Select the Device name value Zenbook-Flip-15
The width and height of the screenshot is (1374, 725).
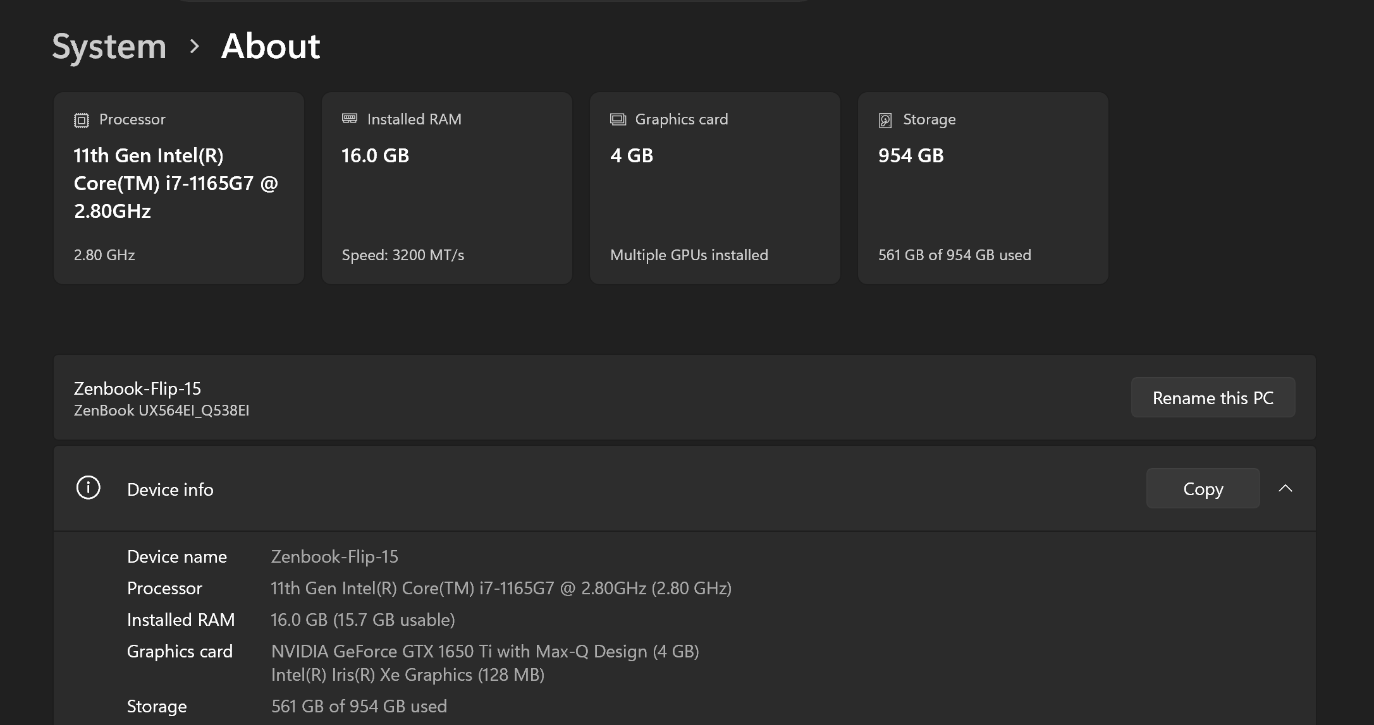(x=334, y=556)
